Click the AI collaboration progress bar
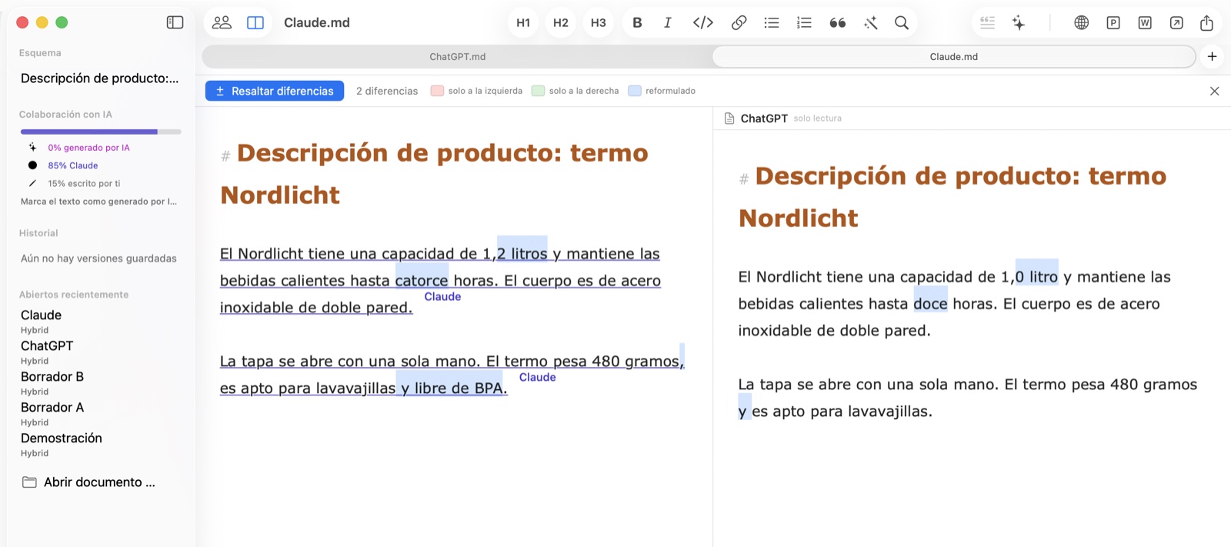Screen dimensions: 1231x547 point(101,132)
